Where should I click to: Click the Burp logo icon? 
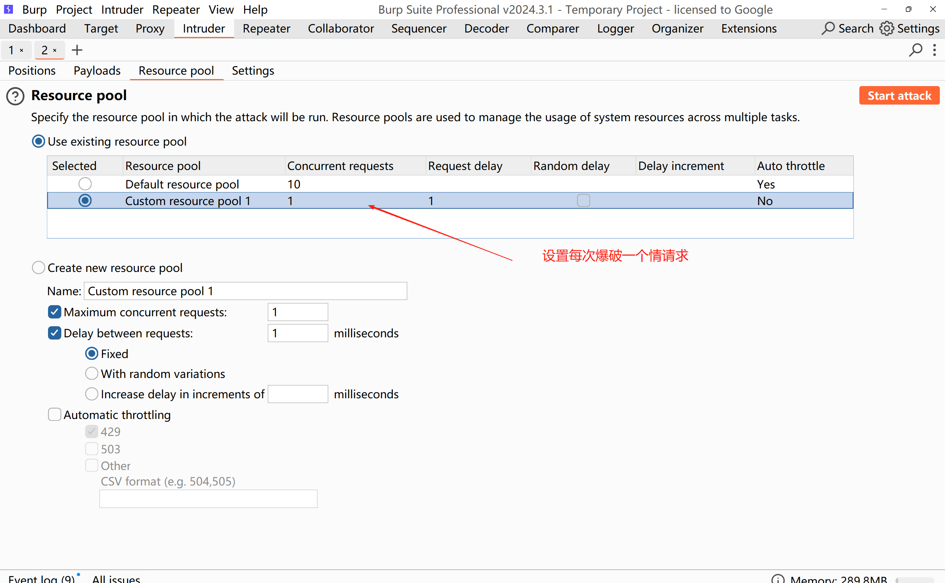click(8, 9)
